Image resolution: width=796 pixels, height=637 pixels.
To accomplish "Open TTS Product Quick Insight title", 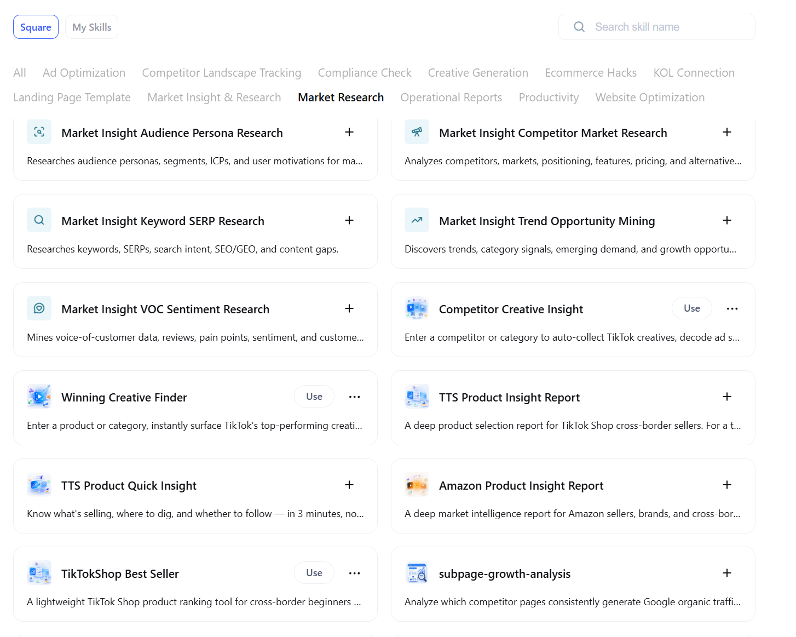I will pos(129,485).
